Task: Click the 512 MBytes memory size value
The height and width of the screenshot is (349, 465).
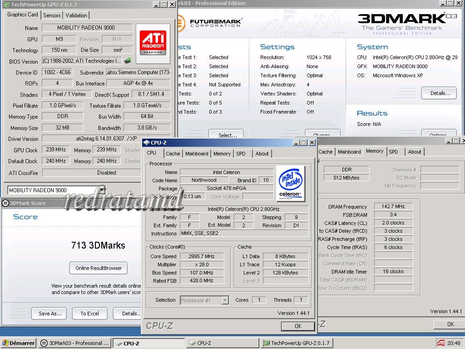Action: pyautogui.click(x=346, y=178)
